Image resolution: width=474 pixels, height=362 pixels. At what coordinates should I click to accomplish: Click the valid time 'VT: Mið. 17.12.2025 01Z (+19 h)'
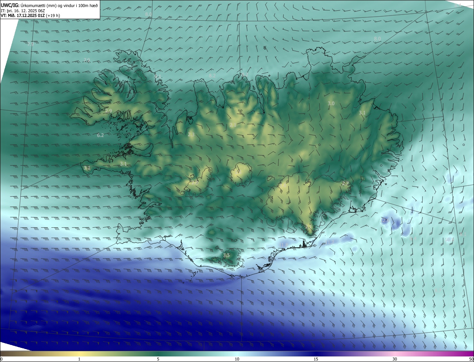30,16
